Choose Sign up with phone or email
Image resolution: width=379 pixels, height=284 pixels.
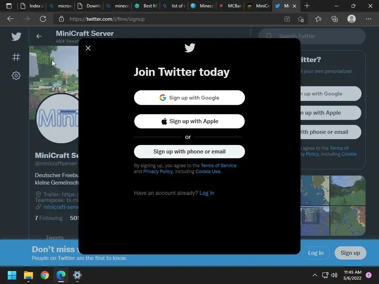[189, 151]
